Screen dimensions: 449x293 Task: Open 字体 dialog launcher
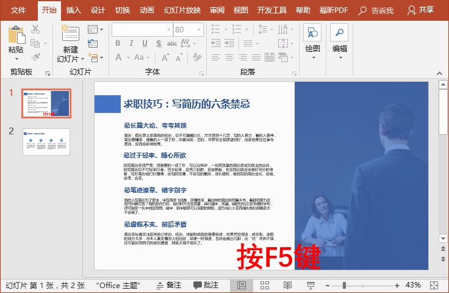[201, 74]
